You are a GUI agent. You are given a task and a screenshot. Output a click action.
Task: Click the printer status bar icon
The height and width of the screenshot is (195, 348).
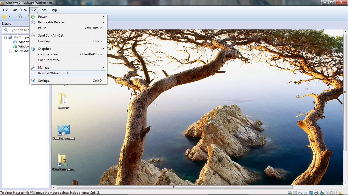[x=316, y=193]
